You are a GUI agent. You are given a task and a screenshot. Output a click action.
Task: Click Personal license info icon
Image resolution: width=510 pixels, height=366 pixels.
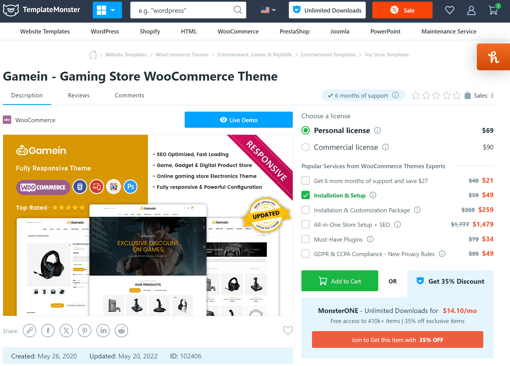coord(377,130)
